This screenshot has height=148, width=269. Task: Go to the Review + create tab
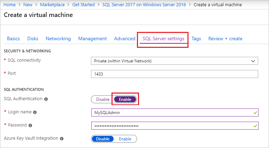(x=225, y=38)
